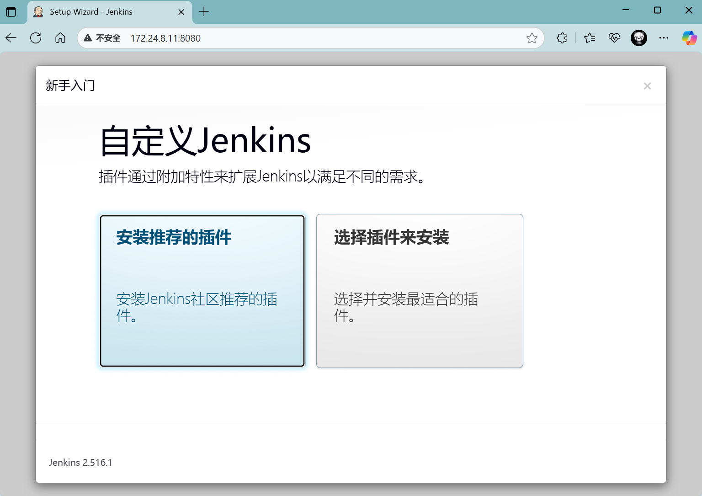702x496 pixels.
Task: Add this page to favorites with star
Action: (532, 38)
